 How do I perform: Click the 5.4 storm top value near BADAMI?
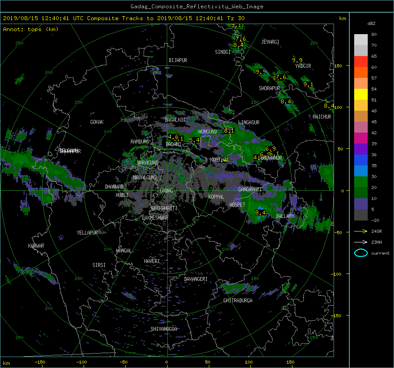194,140
